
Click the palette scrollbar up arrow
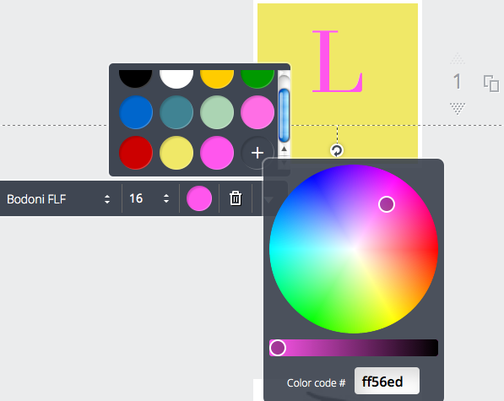click(x=284, y=149)
